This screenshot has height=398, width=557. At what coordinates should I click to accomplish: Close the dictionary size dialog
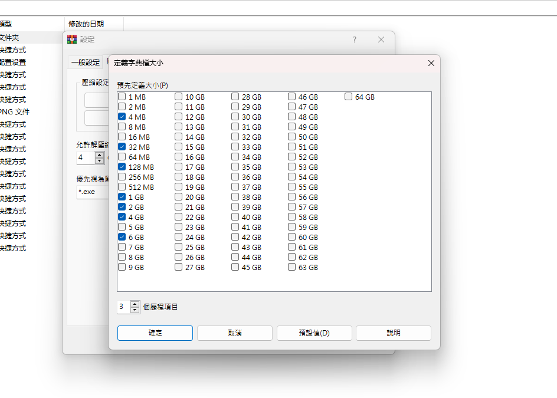[431, 63]
